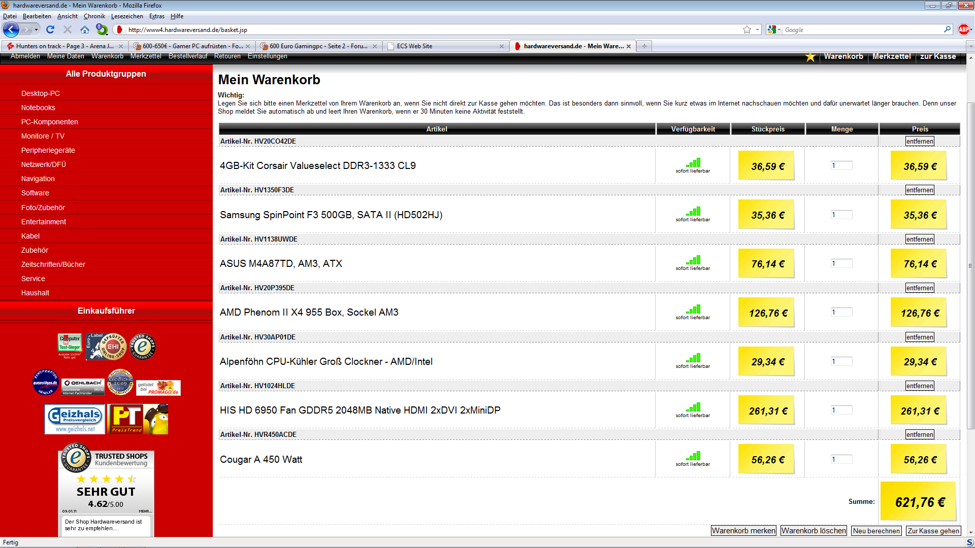The image size is (975, 548).
Task: Click the search magnifier icon in Google box
Action: coord(947,29)
